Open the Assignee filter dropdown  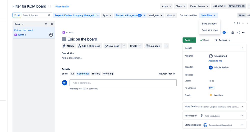[156, 15]
